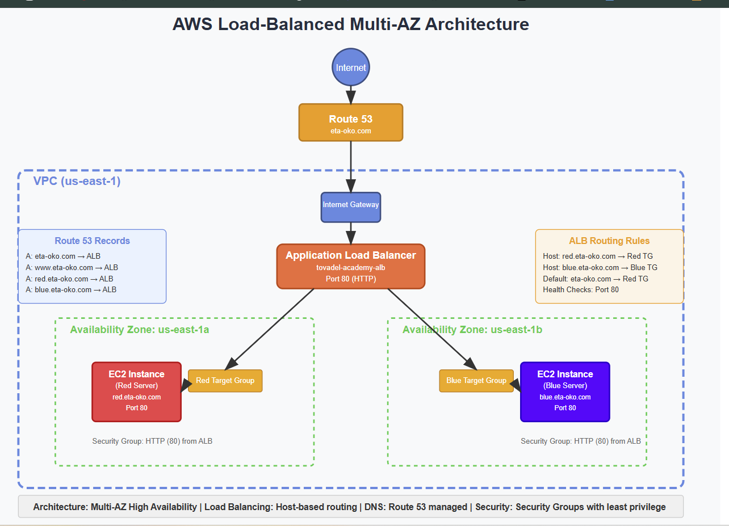This screenshot has height=526, width=729.
Task: Click the Security Group text under us-east-1a
Action: coord(152,441)
